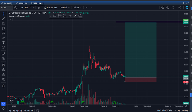Select the ruler measure tool
Viewport: 192px width, 112px height.
tap(3, 54)
